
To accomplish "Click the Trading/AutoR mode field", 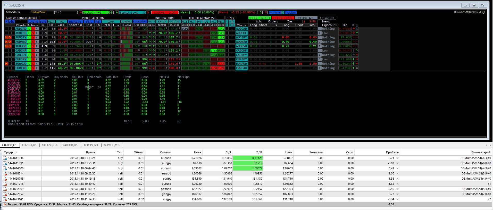I will click(42, 12).
